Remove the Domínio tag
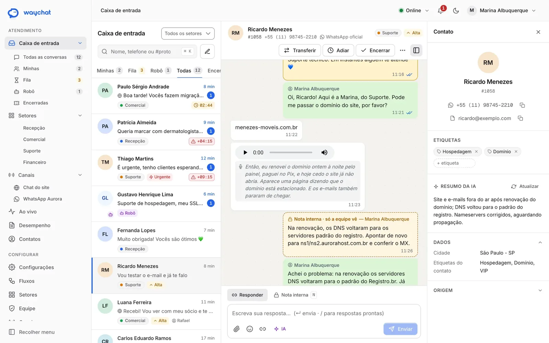This screenshot has height=343, width=549. [x=516, y=152]
